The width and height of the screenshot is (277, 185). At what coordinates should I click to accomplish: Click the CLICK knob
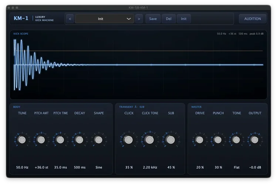pyautogui.click(x=129, y=140)
